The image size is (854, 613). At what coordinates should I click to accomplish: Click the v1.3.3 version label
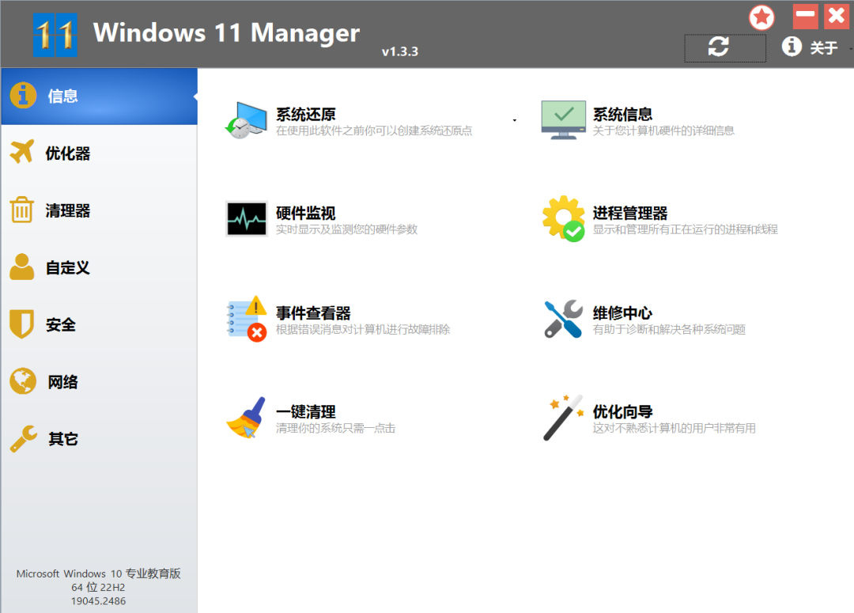pyautogui.click(x=400, y=51)
